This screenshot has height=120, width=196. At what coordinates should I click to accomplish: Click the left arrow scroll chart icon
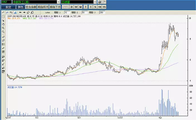[20, 12]
